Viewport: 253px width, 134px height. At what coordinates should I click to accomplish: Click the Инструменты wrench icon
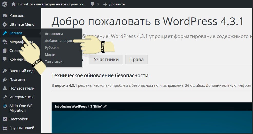point(5,97)
